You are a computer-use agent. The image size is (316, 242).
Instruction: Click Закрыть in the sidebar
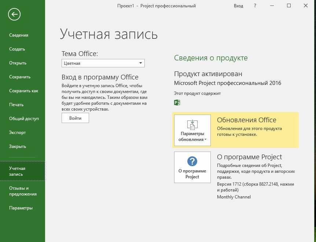click(18, 146)
